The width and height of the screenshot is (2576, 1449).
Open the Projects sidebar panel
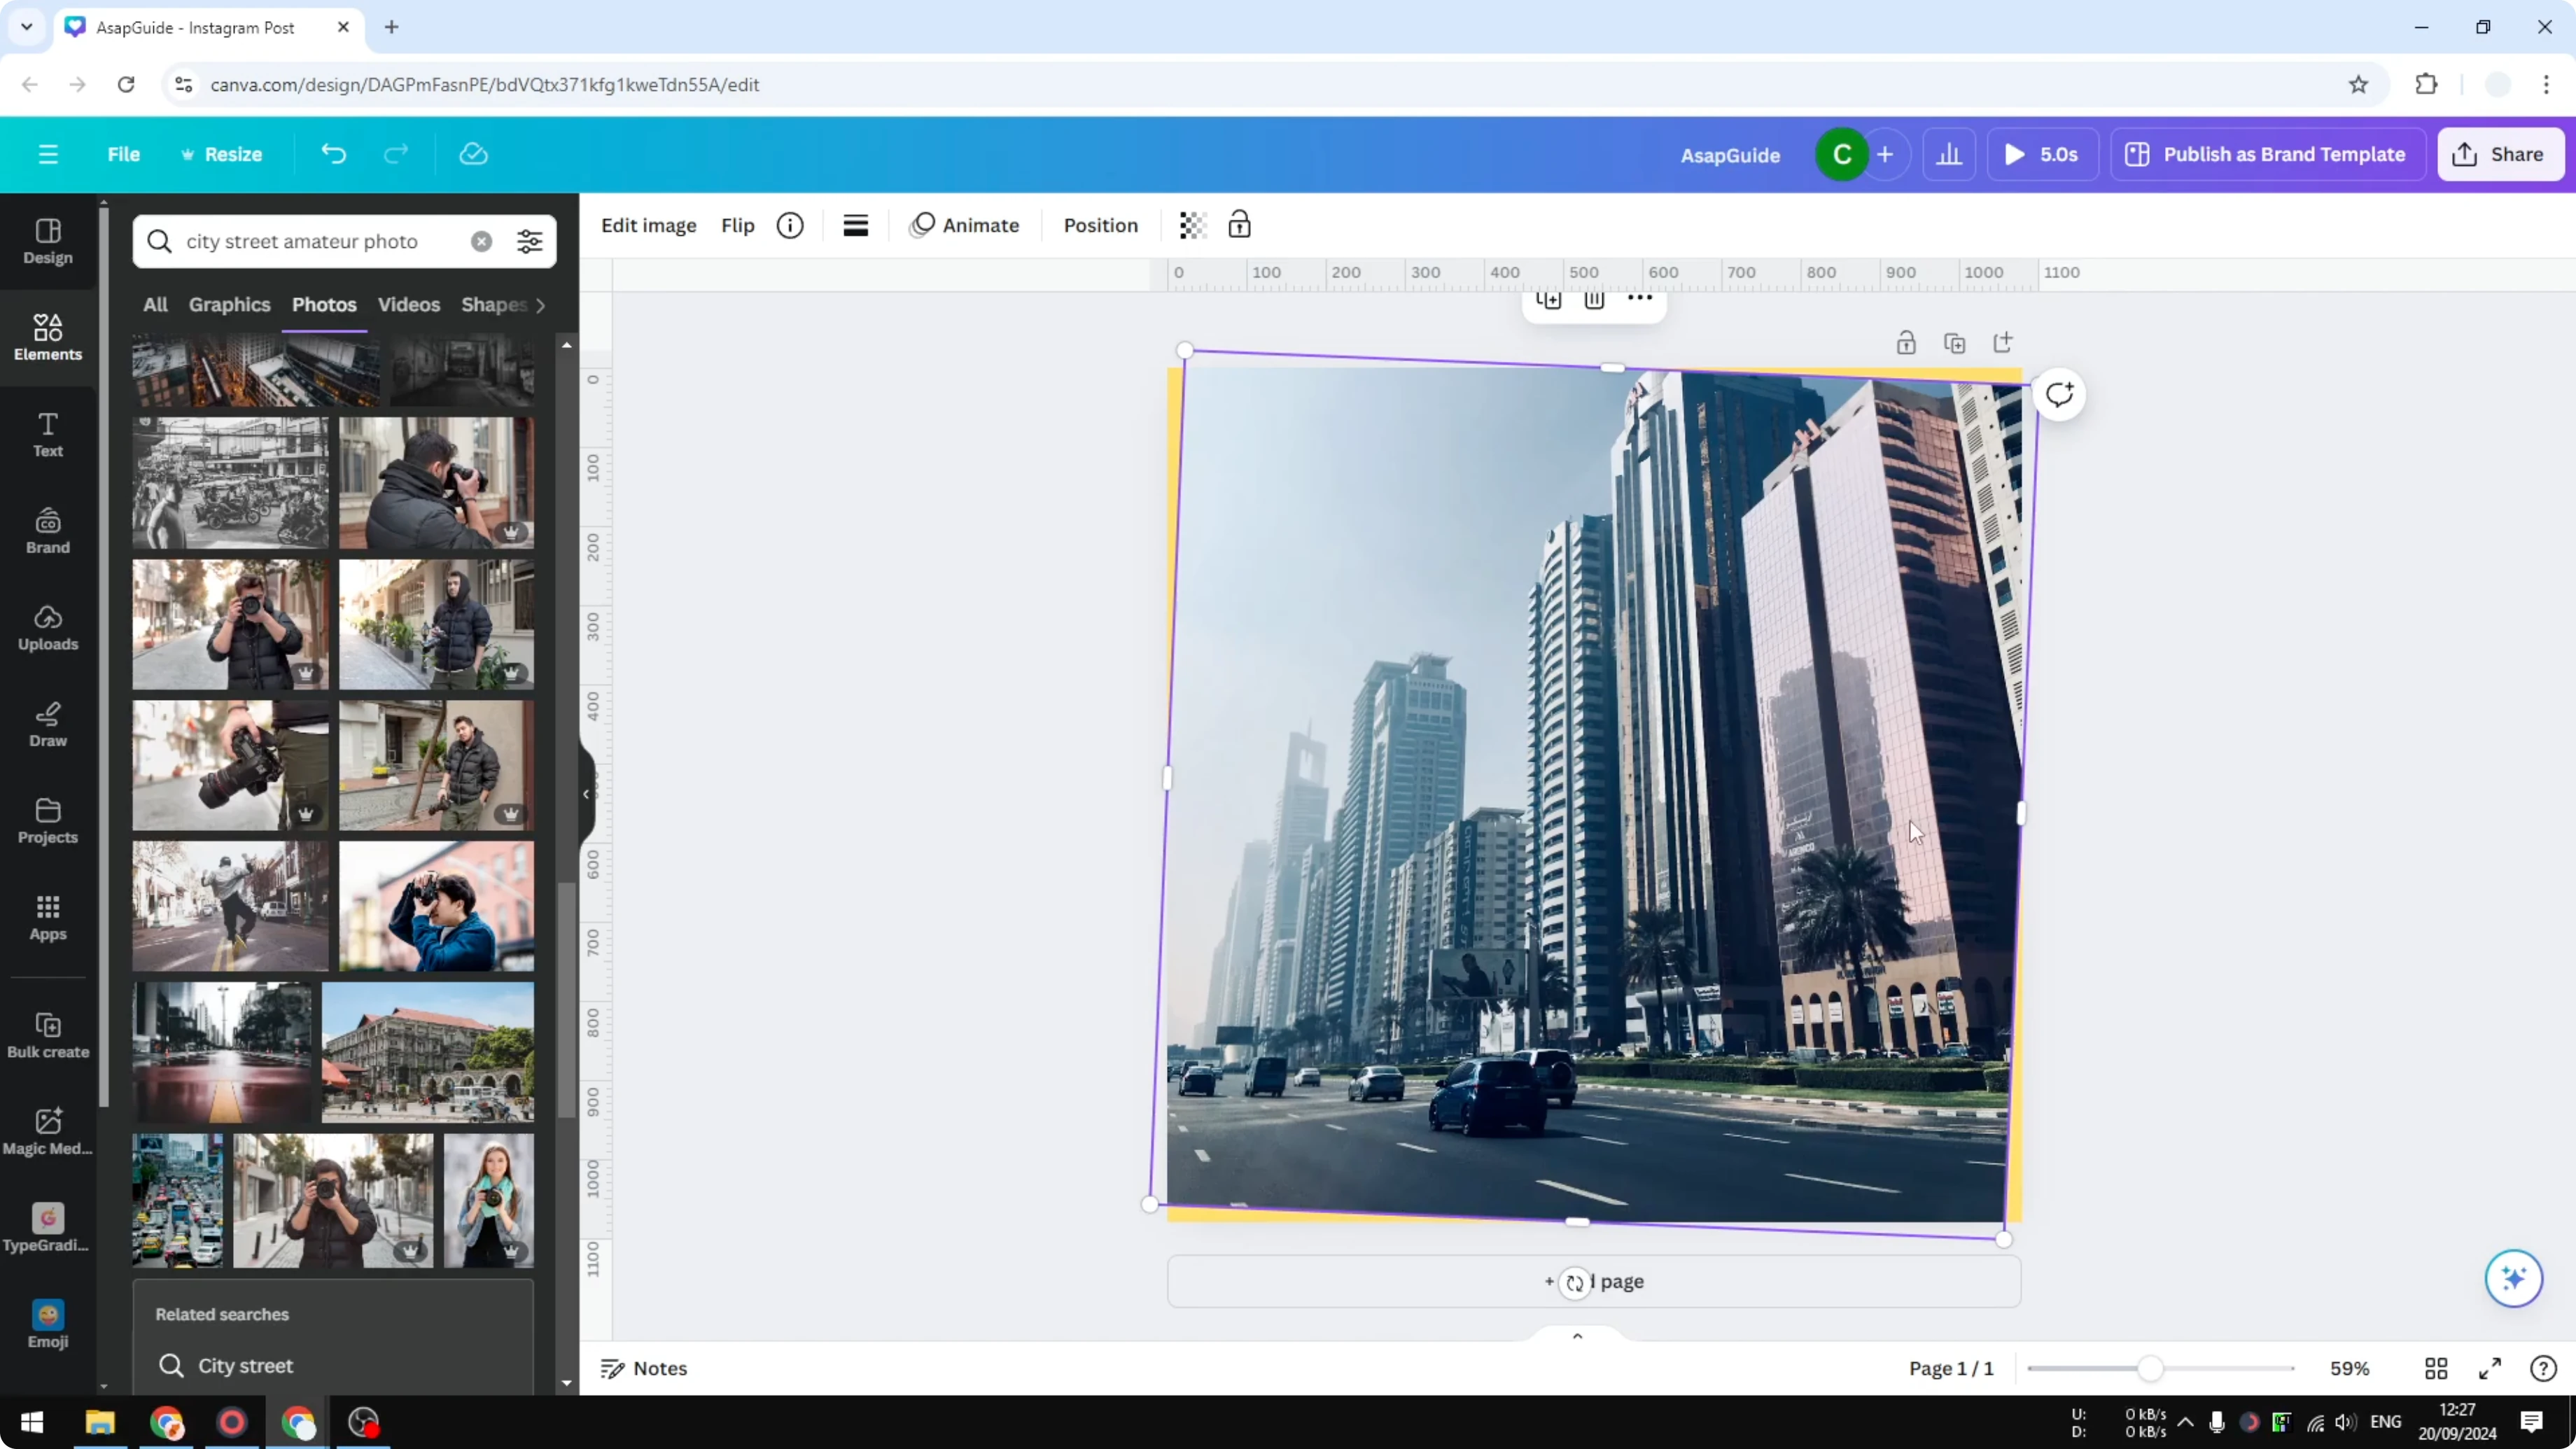coord(48,821)
